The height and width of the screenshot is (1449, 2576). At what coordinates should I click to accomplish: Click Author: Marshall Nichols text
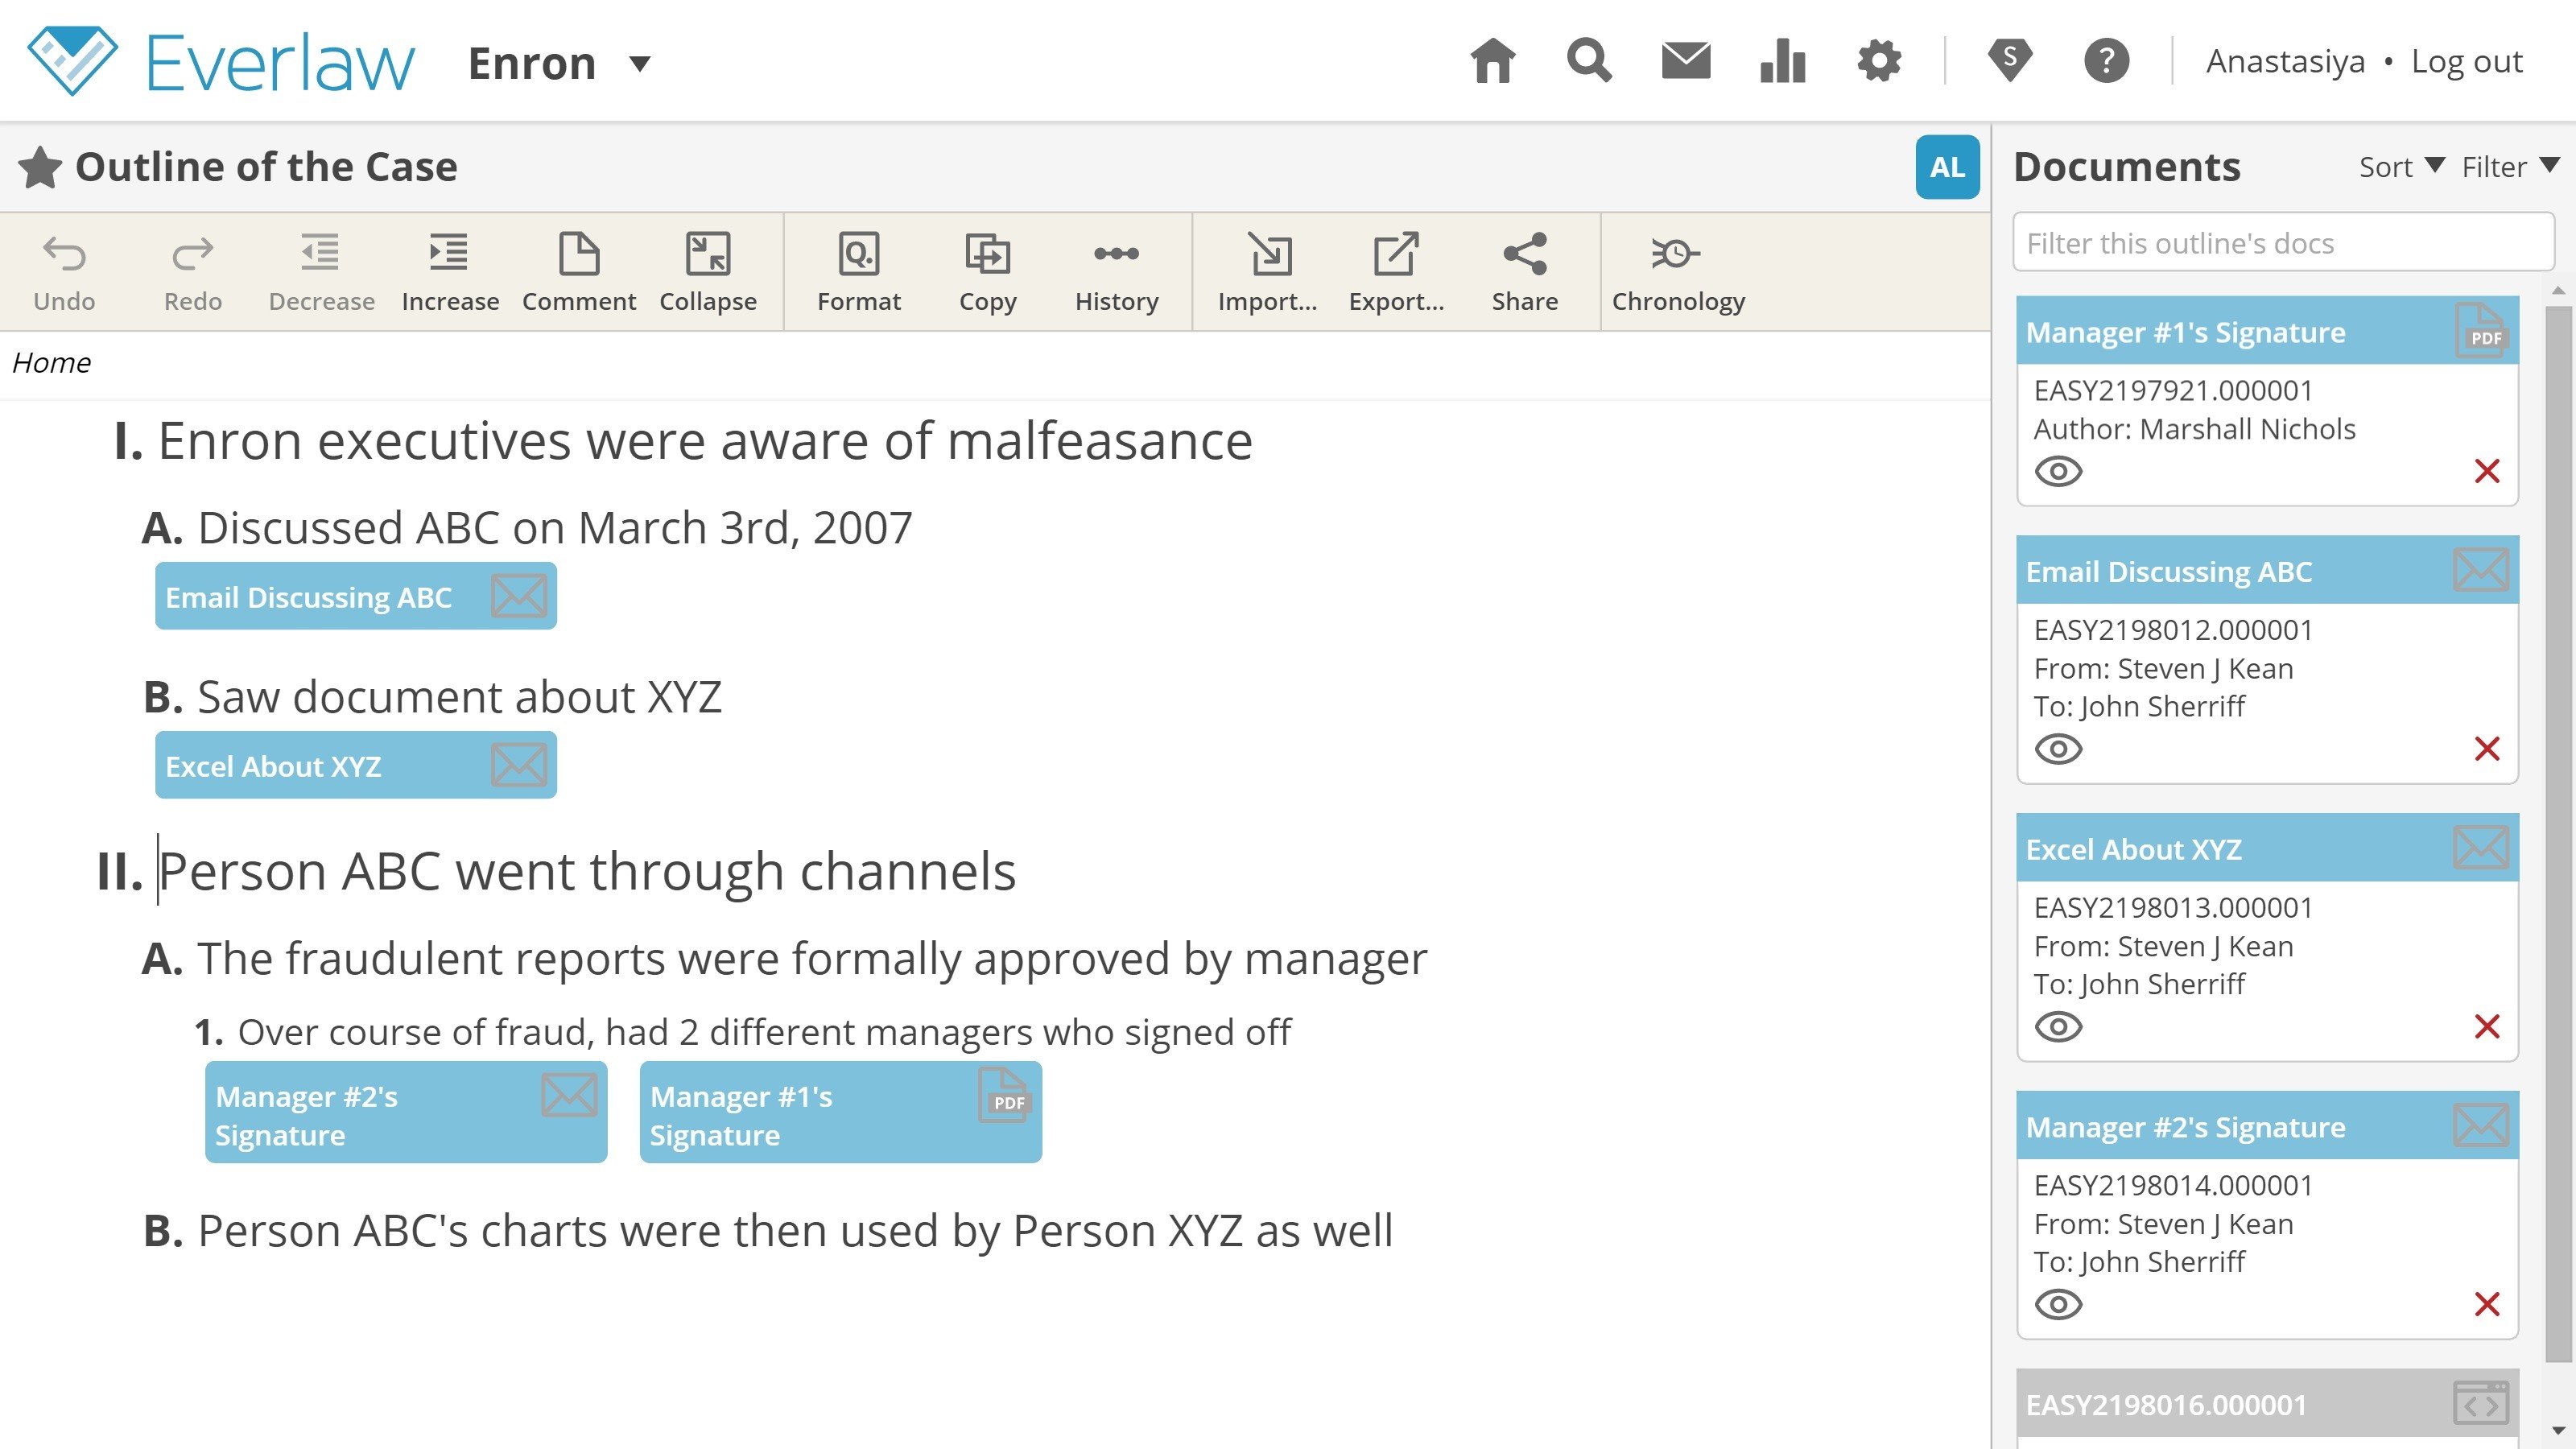click(x=2194, y=429)
